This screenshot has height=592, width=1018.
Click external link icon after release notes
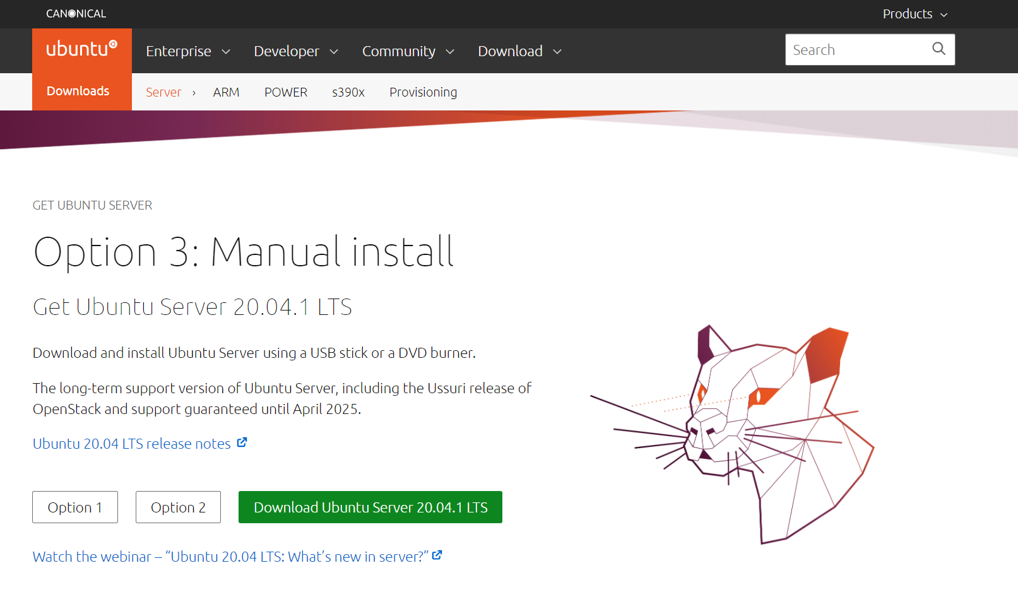(242, 442)
